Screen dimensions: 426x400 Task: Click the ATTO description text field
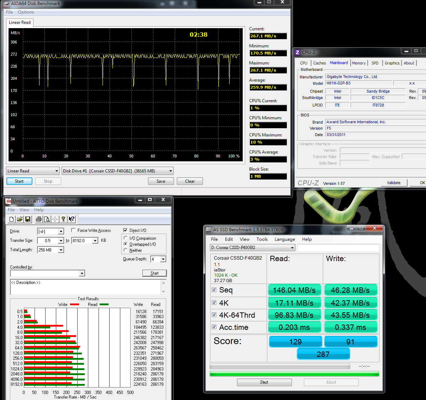click(x=85, y=287)
